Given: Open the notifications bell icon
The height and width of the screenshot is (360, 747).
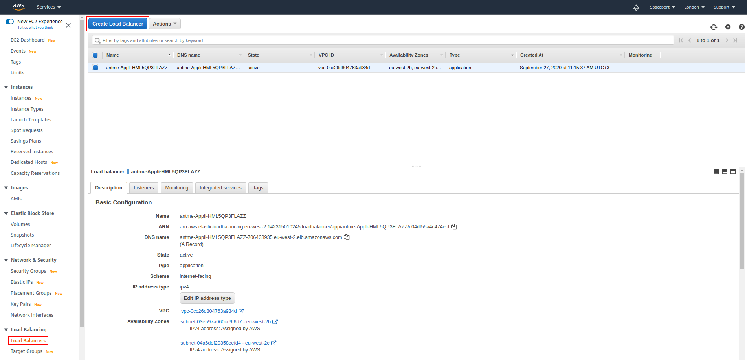Looking at the screenshot, I should click(x=636, y=7).
